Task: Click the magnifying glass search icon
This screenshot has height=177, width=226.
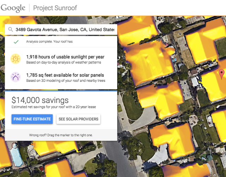Action: [11, 30]
